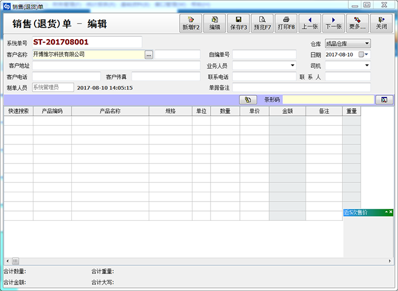Maximize the 销售(退货)单 window
This screenshot has width=398, height=291.
(x=367, y=5)
